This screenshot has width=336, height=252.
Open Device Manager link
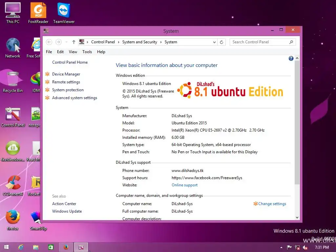tap(66, 74)
